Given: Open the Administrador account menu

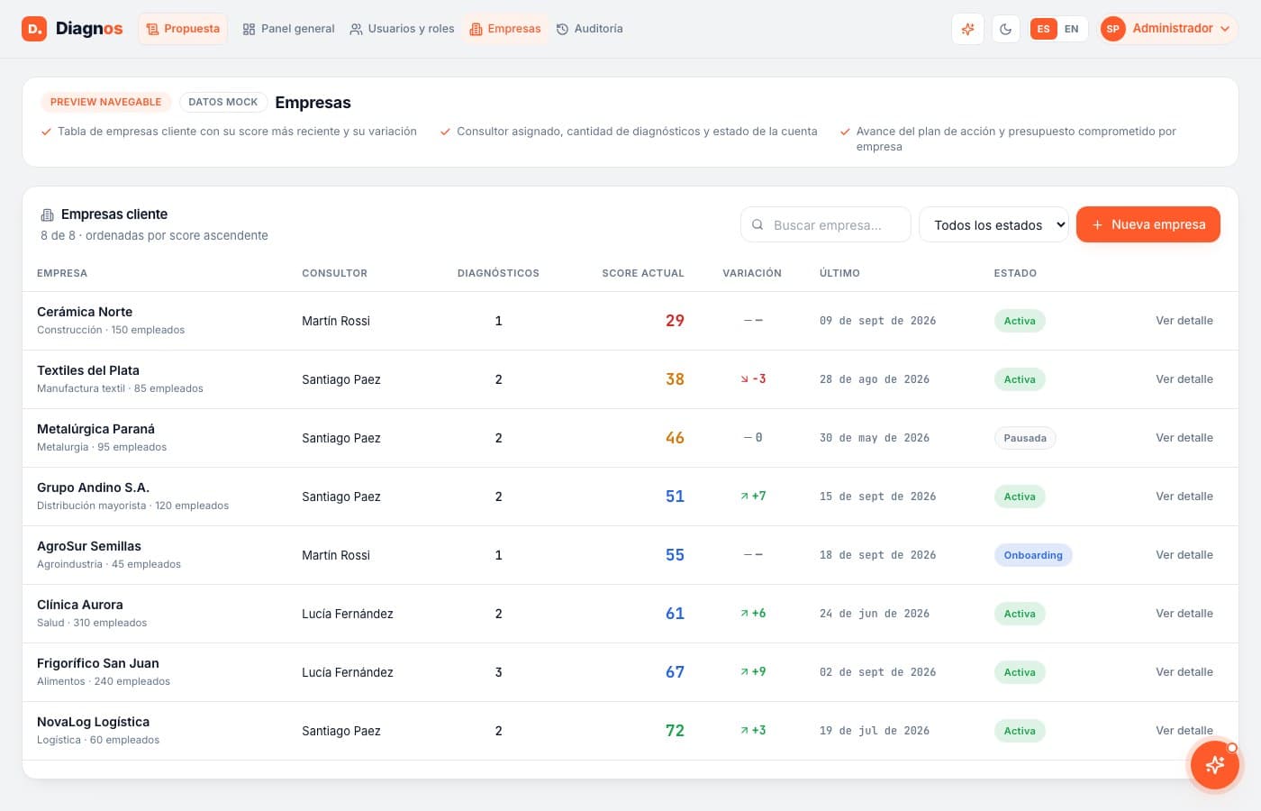Looking at the screenshot, I should tap(1169, 29).
